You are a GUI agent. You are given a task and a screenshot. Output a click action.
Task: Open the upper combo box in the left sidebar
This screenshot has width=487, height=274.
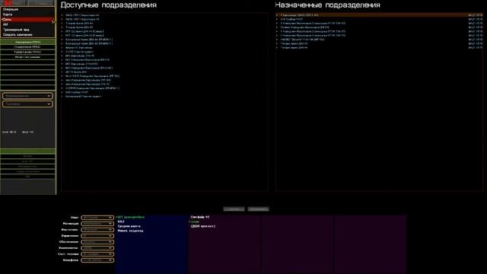[x=27, y=96]
